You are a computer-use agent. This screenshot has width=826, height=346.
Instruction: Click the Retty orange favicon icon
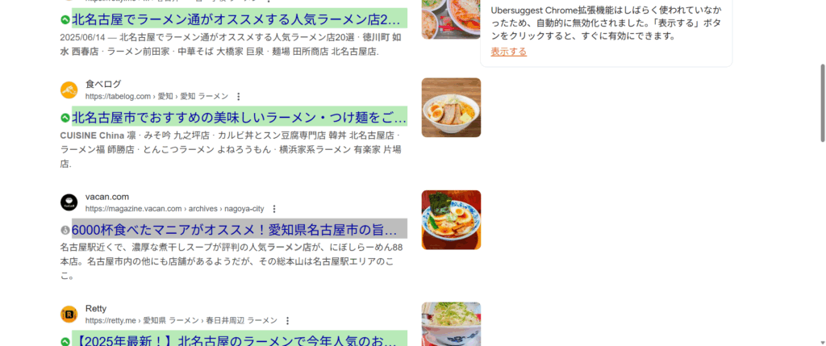pyautogui.click(x=69, y=315)
